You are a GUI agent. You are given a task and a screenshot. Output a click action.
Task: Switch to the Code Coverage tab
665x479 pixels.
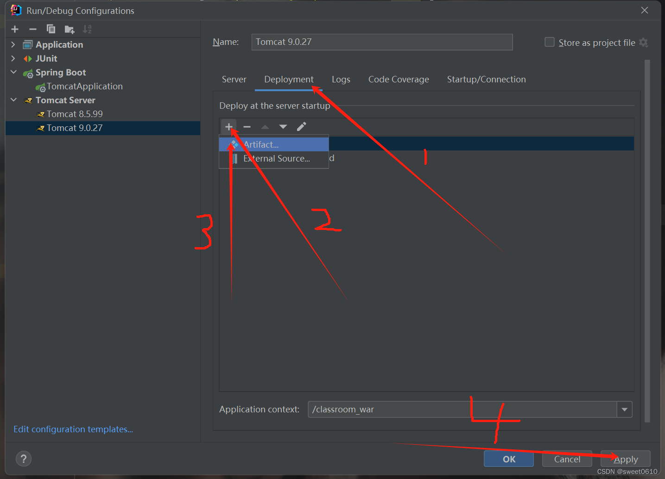(x=399, y=79)
